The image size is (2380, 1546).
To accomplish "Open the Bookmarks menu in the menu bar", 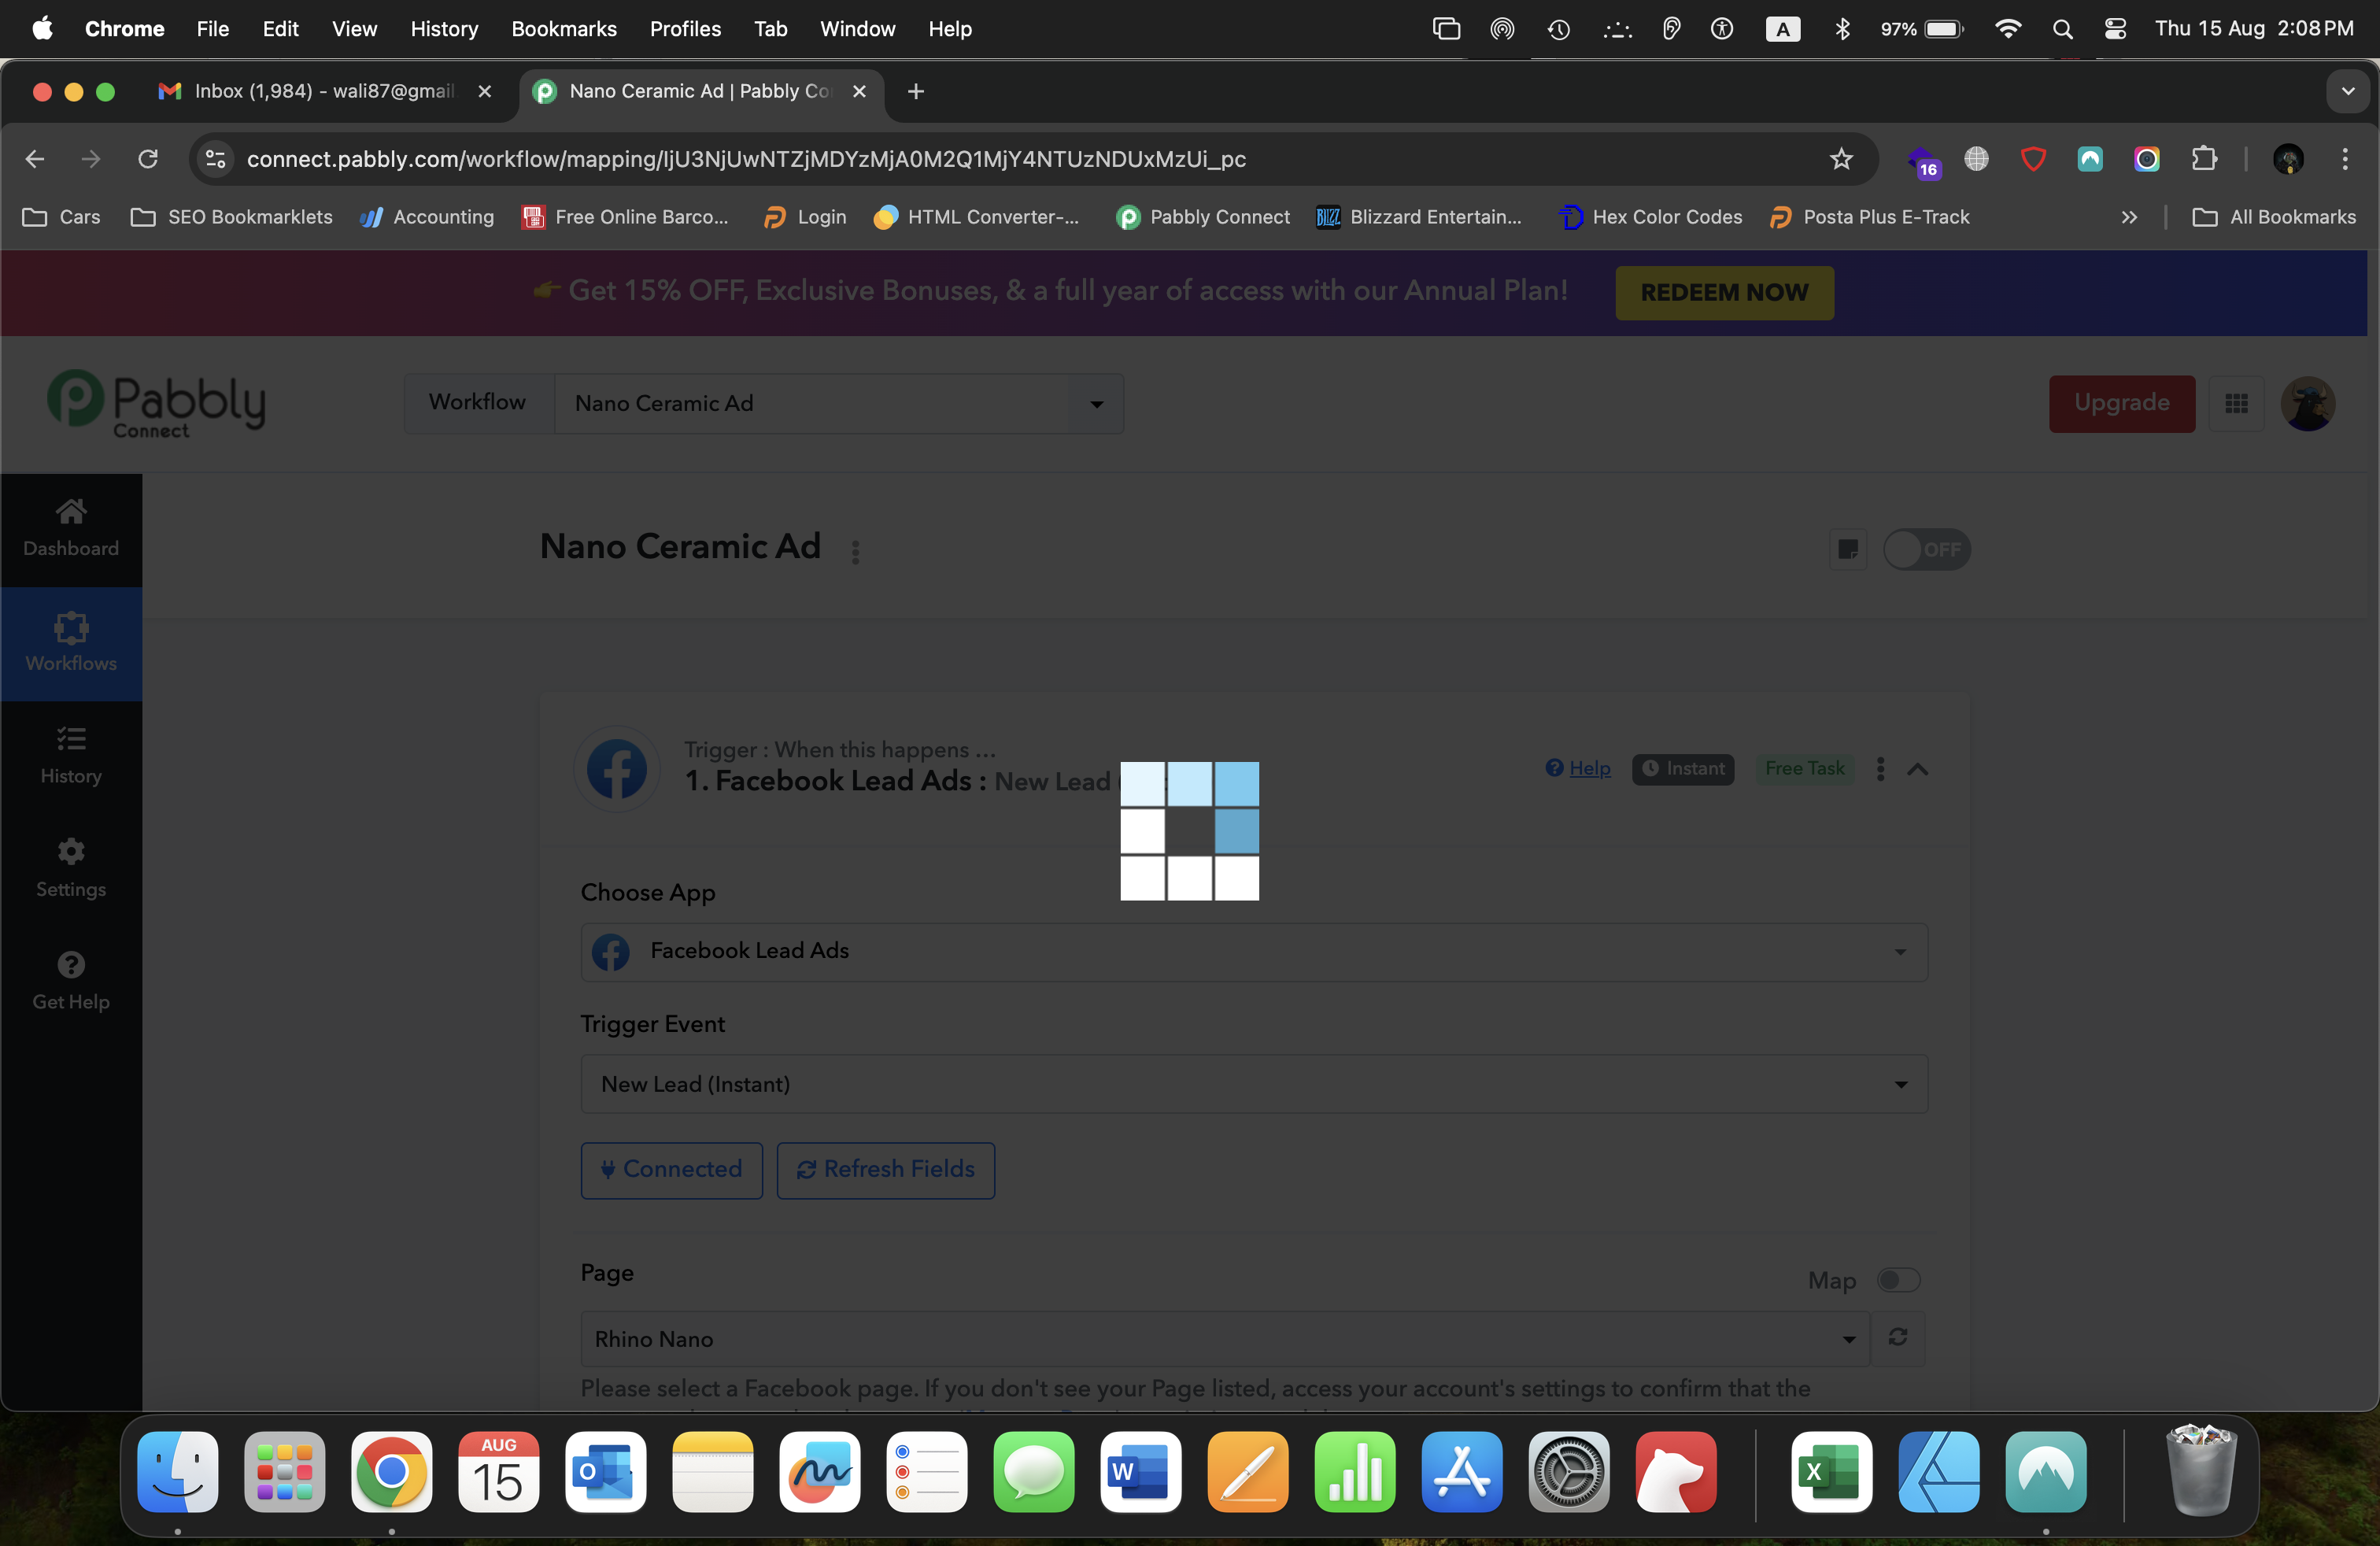I will (564, 29).
